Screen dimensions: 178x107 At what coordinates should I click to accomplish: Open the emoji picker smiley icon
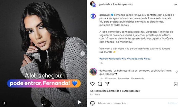pyautogui.click(x=92, y=103)
